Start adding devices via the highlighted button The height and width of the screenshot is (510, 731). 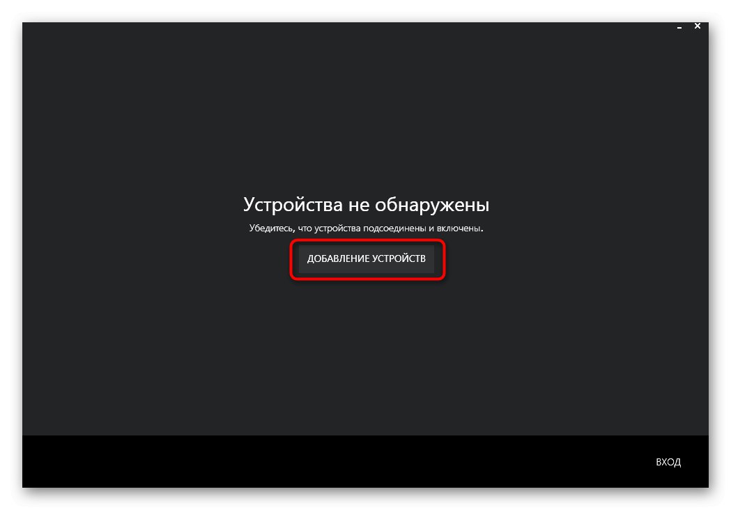click(x=367, y=259)
